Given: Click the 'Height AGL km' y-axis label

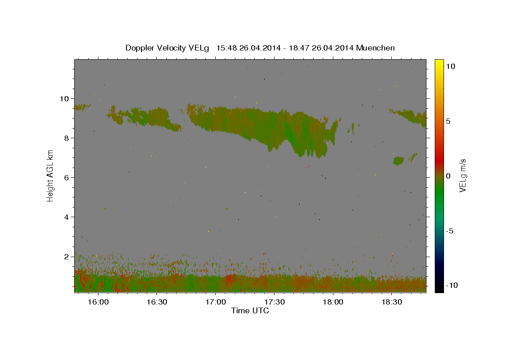Looking at the screenshot, I should [51, 175].
